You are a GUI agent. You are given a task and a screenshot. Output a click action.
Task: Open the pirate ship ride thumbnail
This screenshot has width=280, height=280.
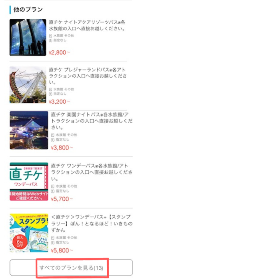(28, 85)
